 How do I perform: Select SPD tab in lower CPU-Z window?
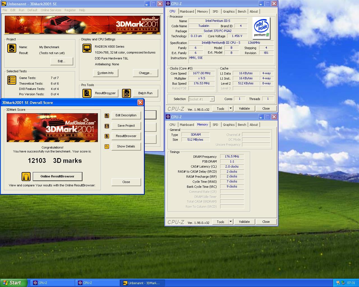coord(215,125)
